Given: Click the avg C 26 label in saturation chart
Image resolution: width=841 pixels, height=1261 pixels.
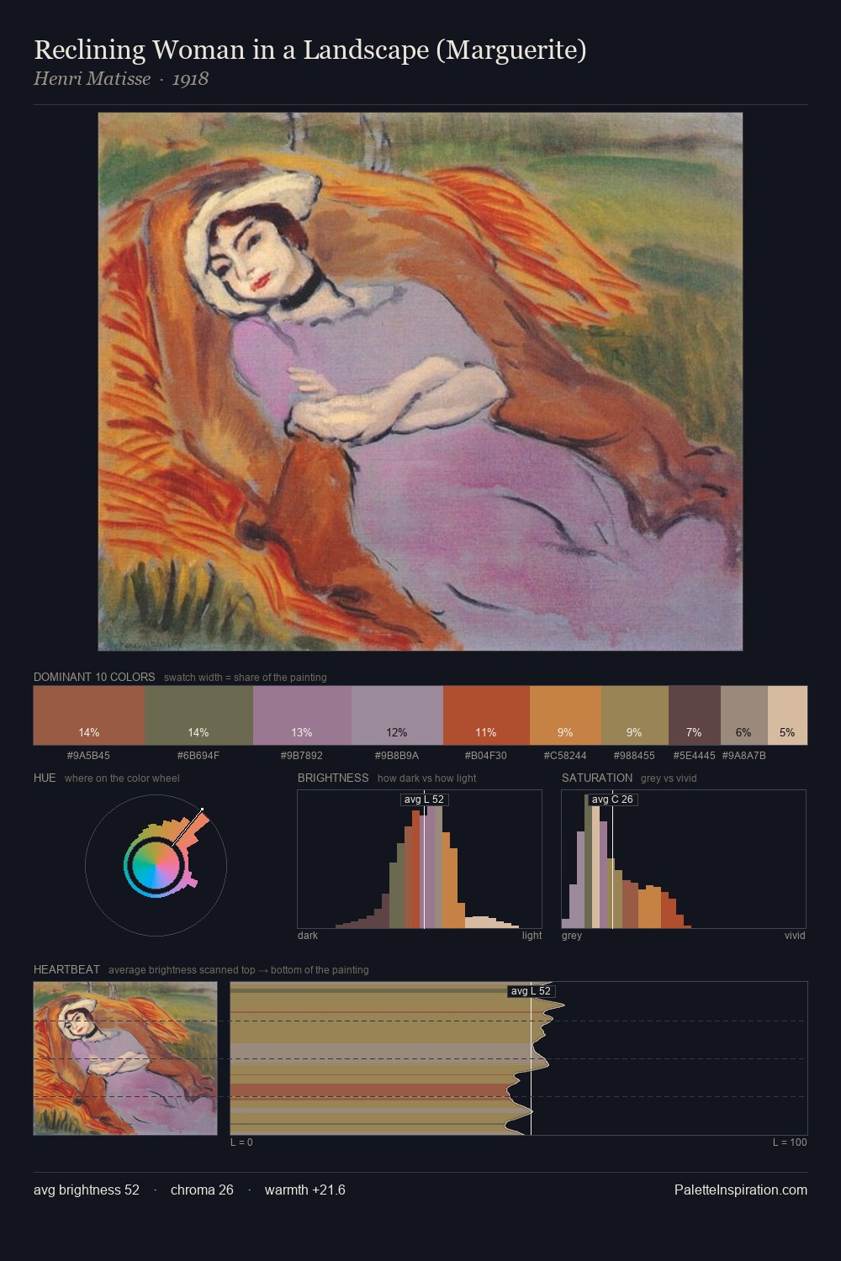Looking at the screenshot, I should [613, 799].
